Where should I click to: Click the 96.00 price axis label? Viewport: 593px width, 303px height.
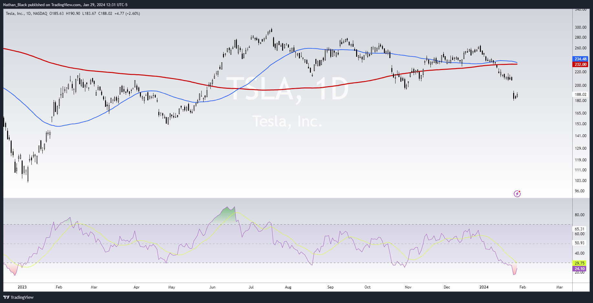[x=579, y=191]
